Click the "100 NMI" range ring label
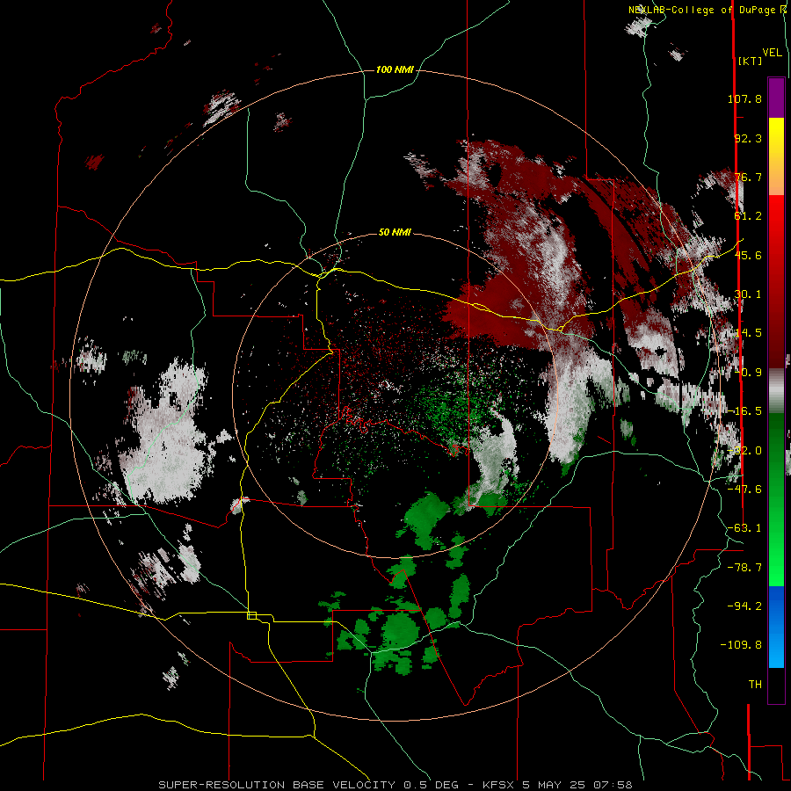791x791 pixels. pyautogui.click(x=395, y=69)
